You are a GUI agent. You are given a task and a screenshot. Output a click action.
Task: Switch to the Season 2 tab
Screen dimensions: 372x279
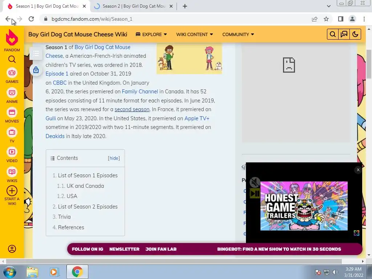pos(134,6)
